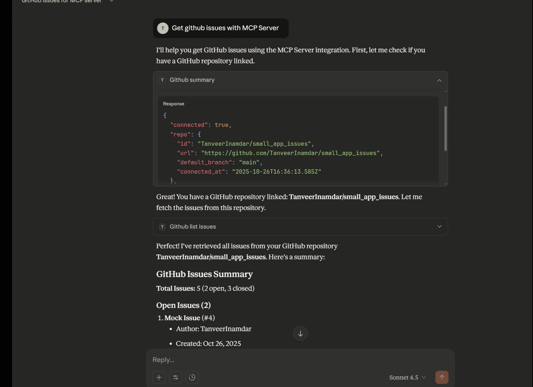The height and width of the screenshot is (387, 533).
Task: Click the orange send arrow button
Action: click(x=442, y=377)
